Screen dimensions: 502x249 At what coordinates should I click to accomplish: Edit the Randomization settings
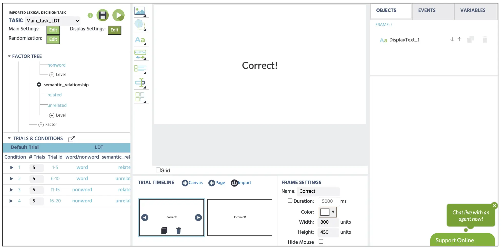click(x=53, y=39)
